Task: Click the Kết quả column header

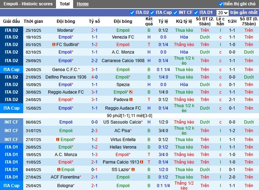Action: coord(149,21)
